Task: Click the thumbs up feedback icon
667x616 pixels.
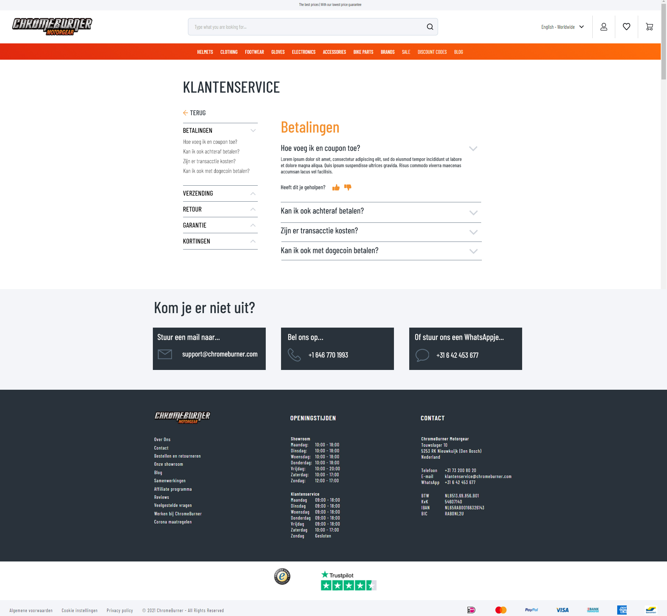Action: (336, 188)
